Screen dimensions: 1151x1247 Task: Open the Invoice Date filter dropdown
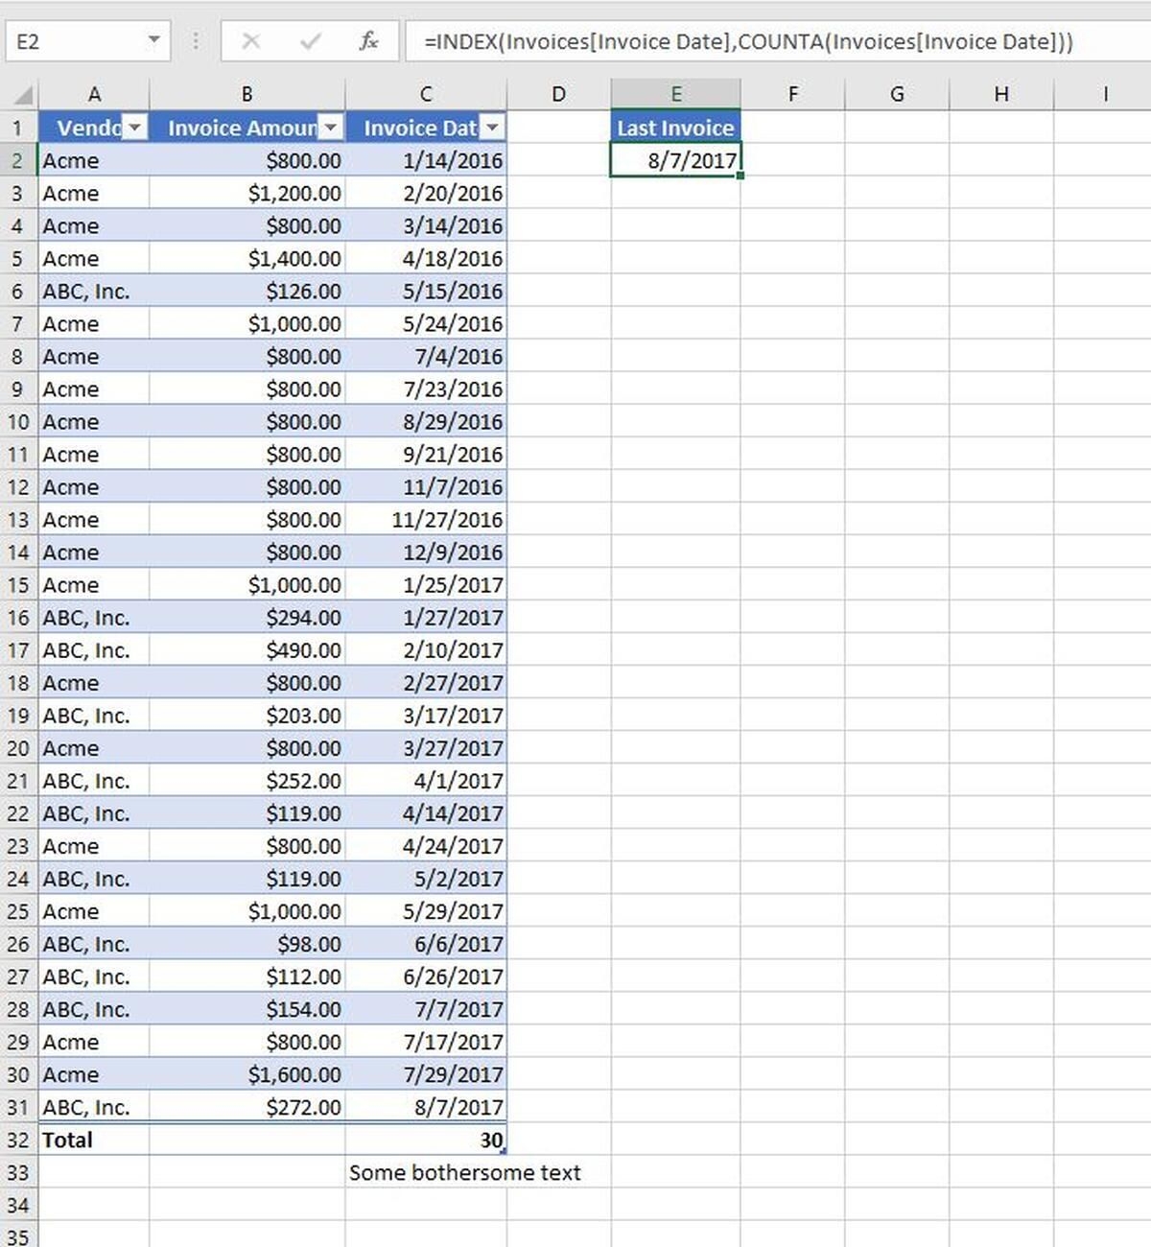pyautogui.click(x=492, y=128)
